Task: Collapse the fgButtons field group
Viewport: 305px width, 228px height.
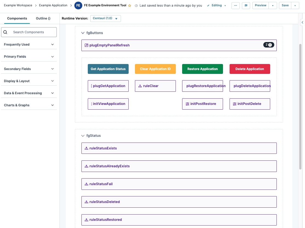Action: pyautogui.click(x=83, y=33)
